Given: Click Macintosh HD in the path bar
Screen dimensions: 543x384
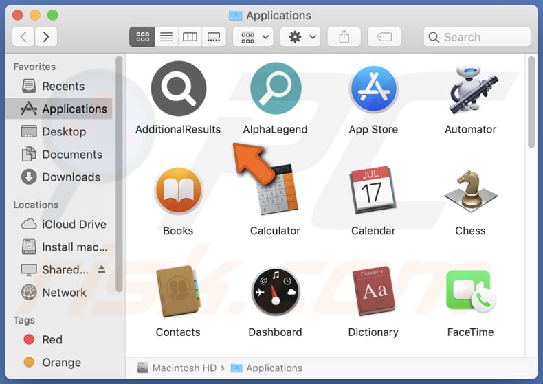Looking at the screenshot, I should [x=177, y=368].
